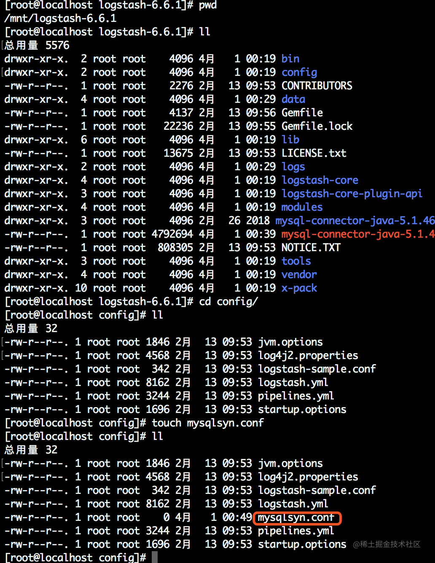
Task: Click the 'x-pack' directory name
Action: point(299,288)
